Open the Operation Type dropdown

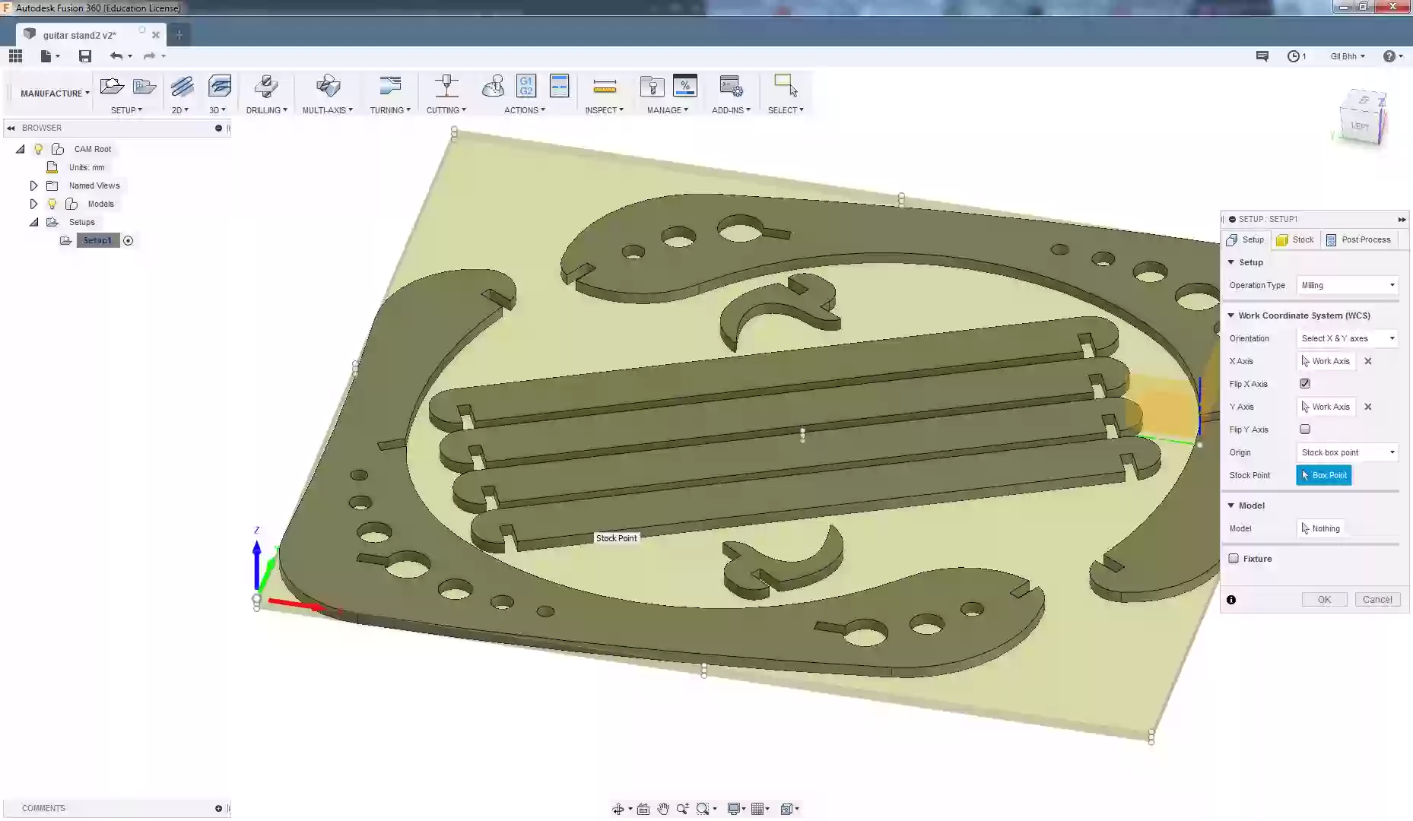click(x=1348, y=285)
